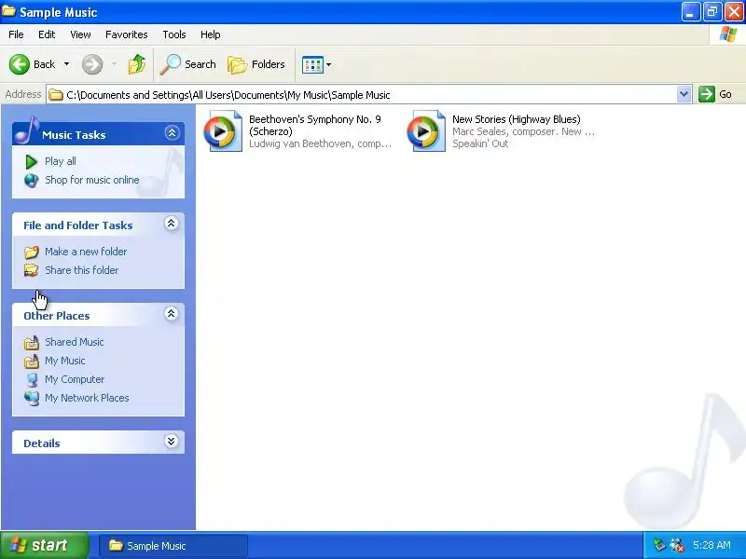Click the Details header title
Image resolution: width=746 pixels, height=559 pixels.
42,443
